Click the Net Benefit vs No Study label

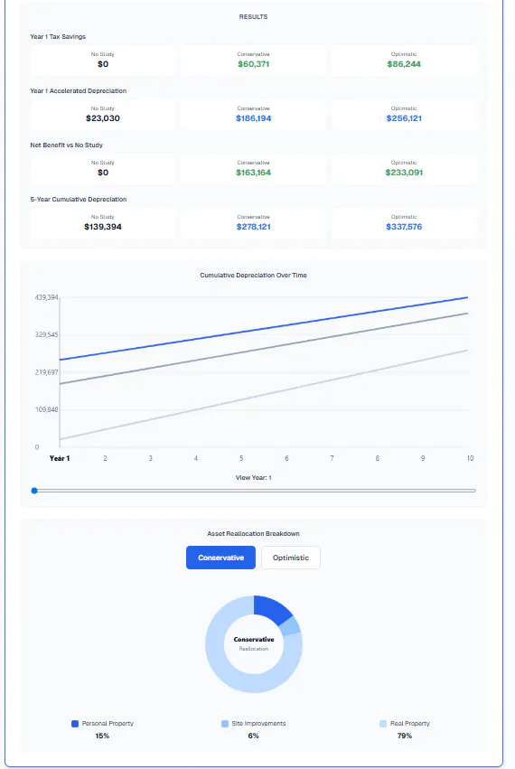tap(67, 145)
